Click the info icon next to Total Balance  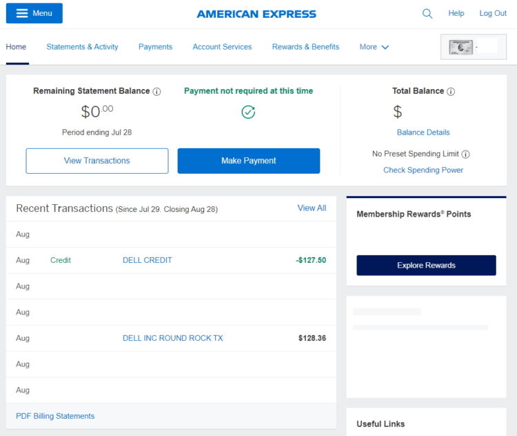click(x=451, y=92)
